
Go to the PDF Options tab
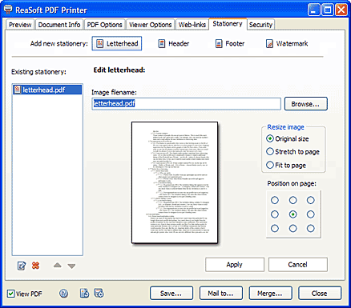pyautogui.click(x=104, y=25)
